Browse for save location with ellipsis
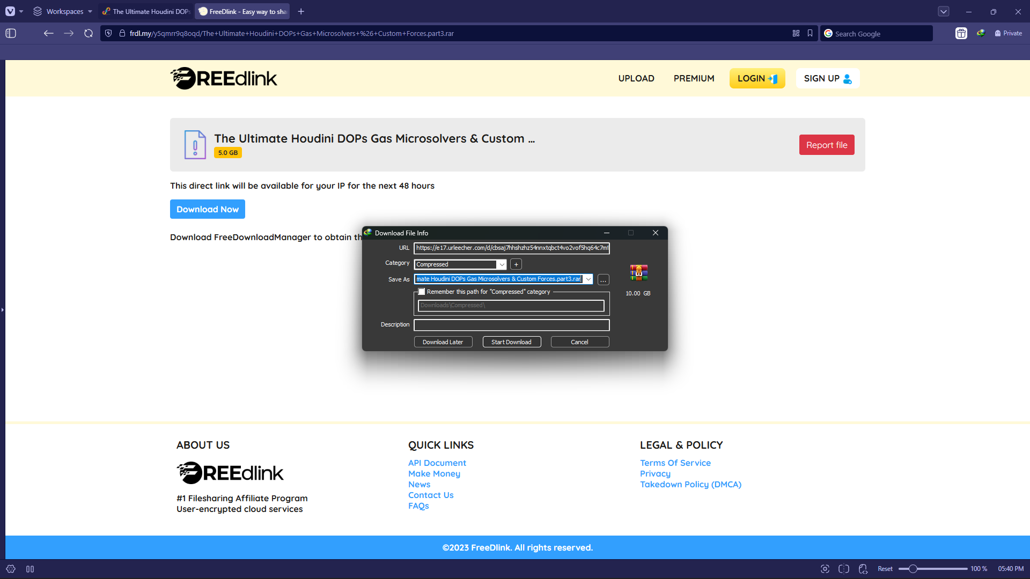This screenshot has height=579, width=1030. 604,279
